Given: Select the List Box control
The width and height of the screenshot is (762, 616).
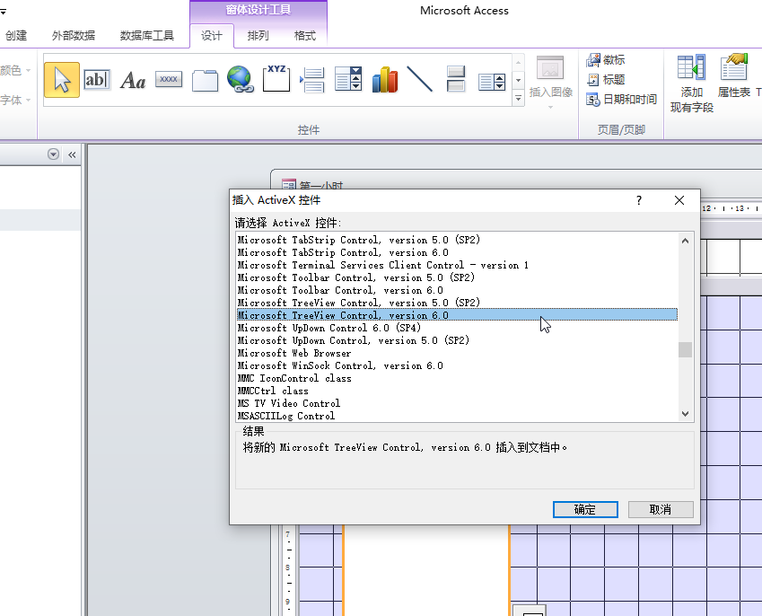Looking at the screenshot, I should pos(491,81).
